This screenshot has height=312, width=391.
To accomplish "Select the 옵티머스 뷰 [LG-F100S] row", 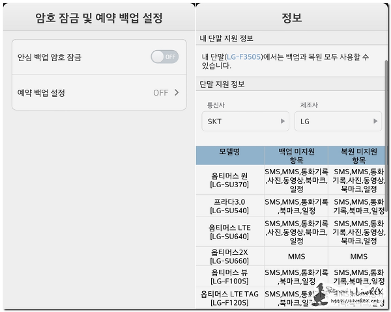I will coord(291,276).
